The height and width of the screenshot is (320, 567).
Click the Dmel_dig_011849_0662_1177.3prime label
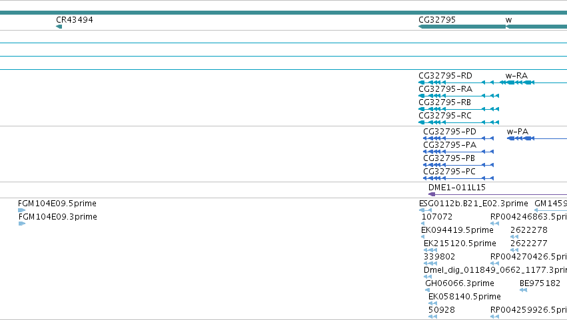[x=495, y=271]
